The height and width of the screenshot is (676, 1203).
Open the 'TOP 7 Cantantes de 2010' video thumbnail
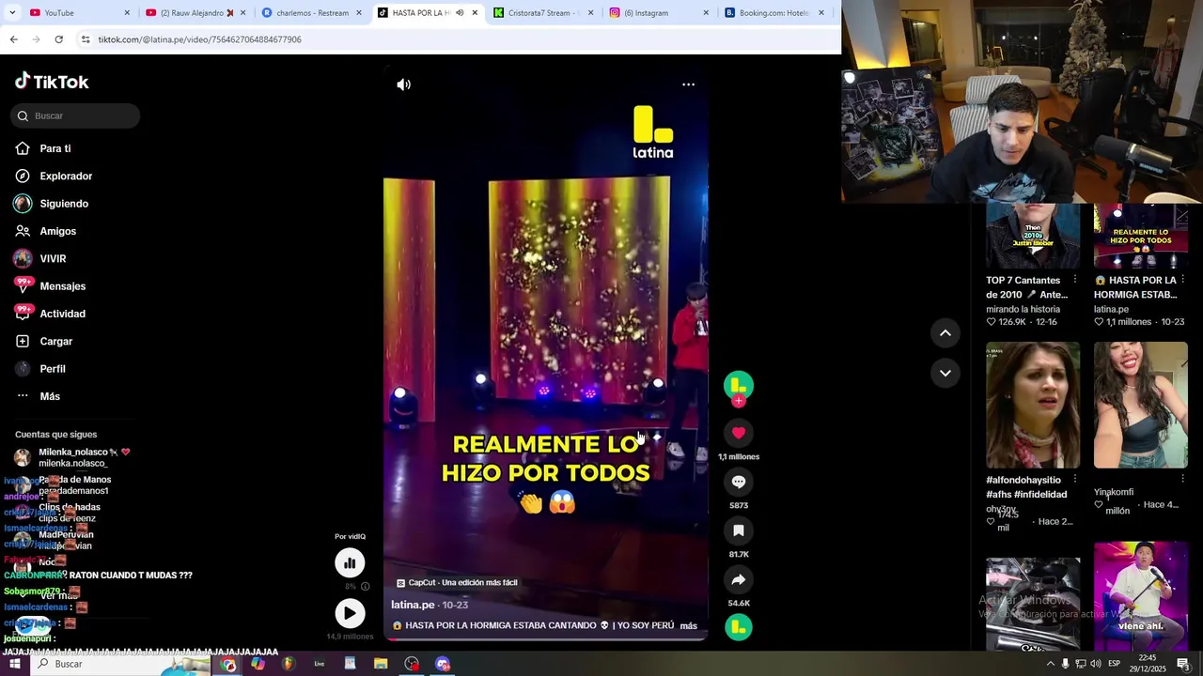1033,237
